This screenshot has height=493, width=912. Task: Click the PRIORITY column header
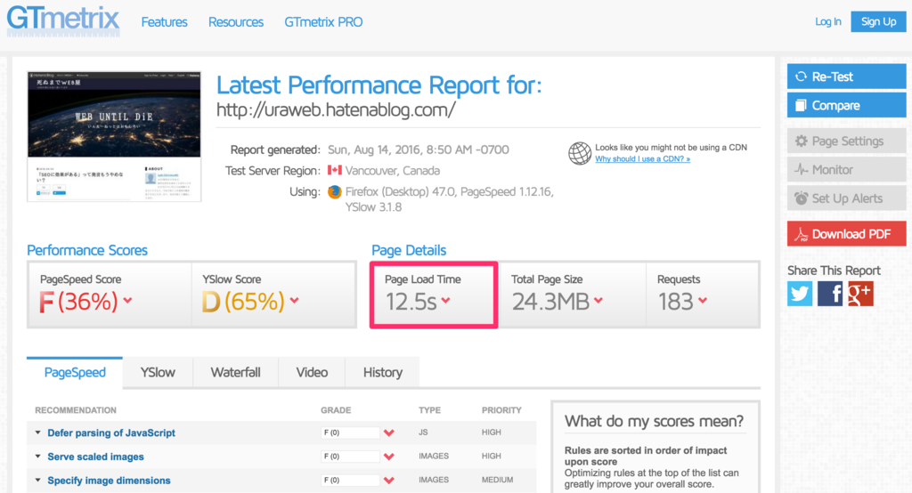(501, 410)
